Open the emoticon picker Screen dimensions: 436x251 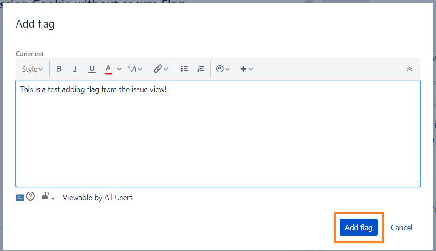pyautogui.click(x=220, y=69)
